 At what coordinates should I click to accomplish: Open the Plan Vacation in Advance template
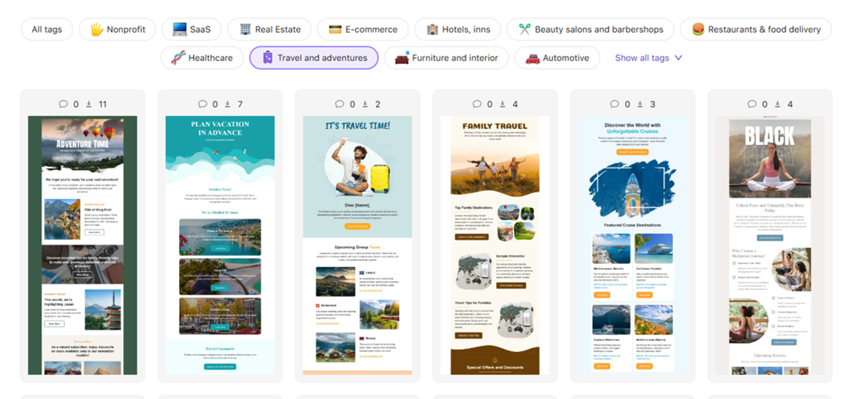coord(220,245)
